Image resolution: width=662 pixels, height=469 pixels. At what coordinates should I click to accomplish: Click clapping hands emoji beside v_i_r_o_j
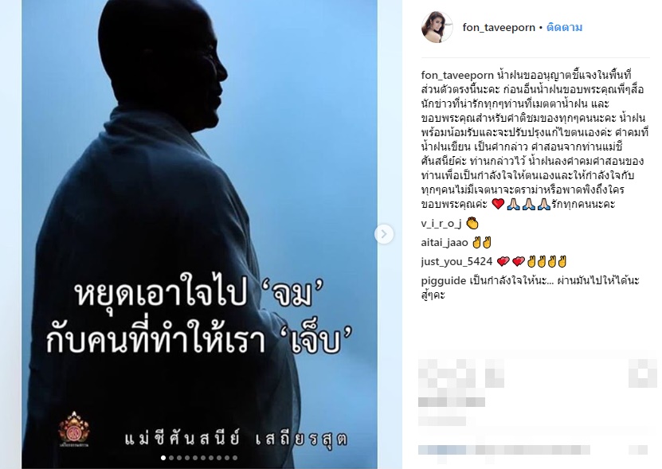[472, 223]
